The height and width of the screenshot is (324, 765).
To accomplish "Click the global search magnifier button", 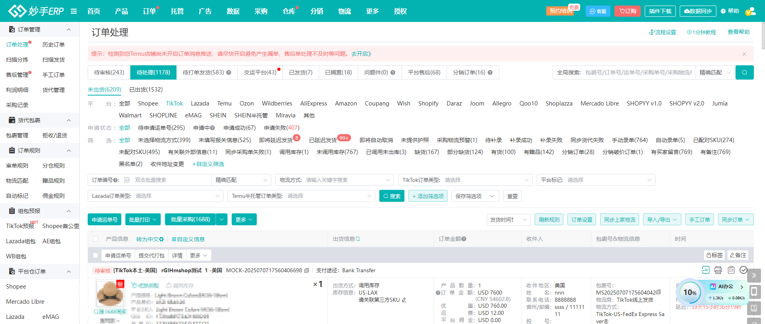I will 744,72.
